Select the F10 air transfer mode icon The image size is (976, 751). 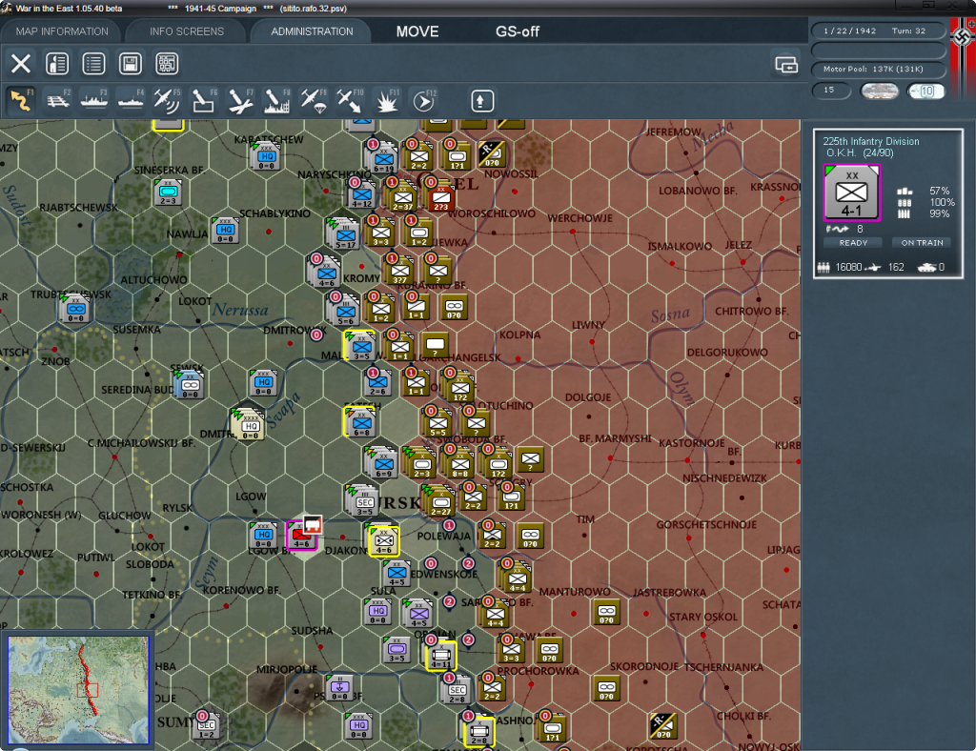[350, 101]
